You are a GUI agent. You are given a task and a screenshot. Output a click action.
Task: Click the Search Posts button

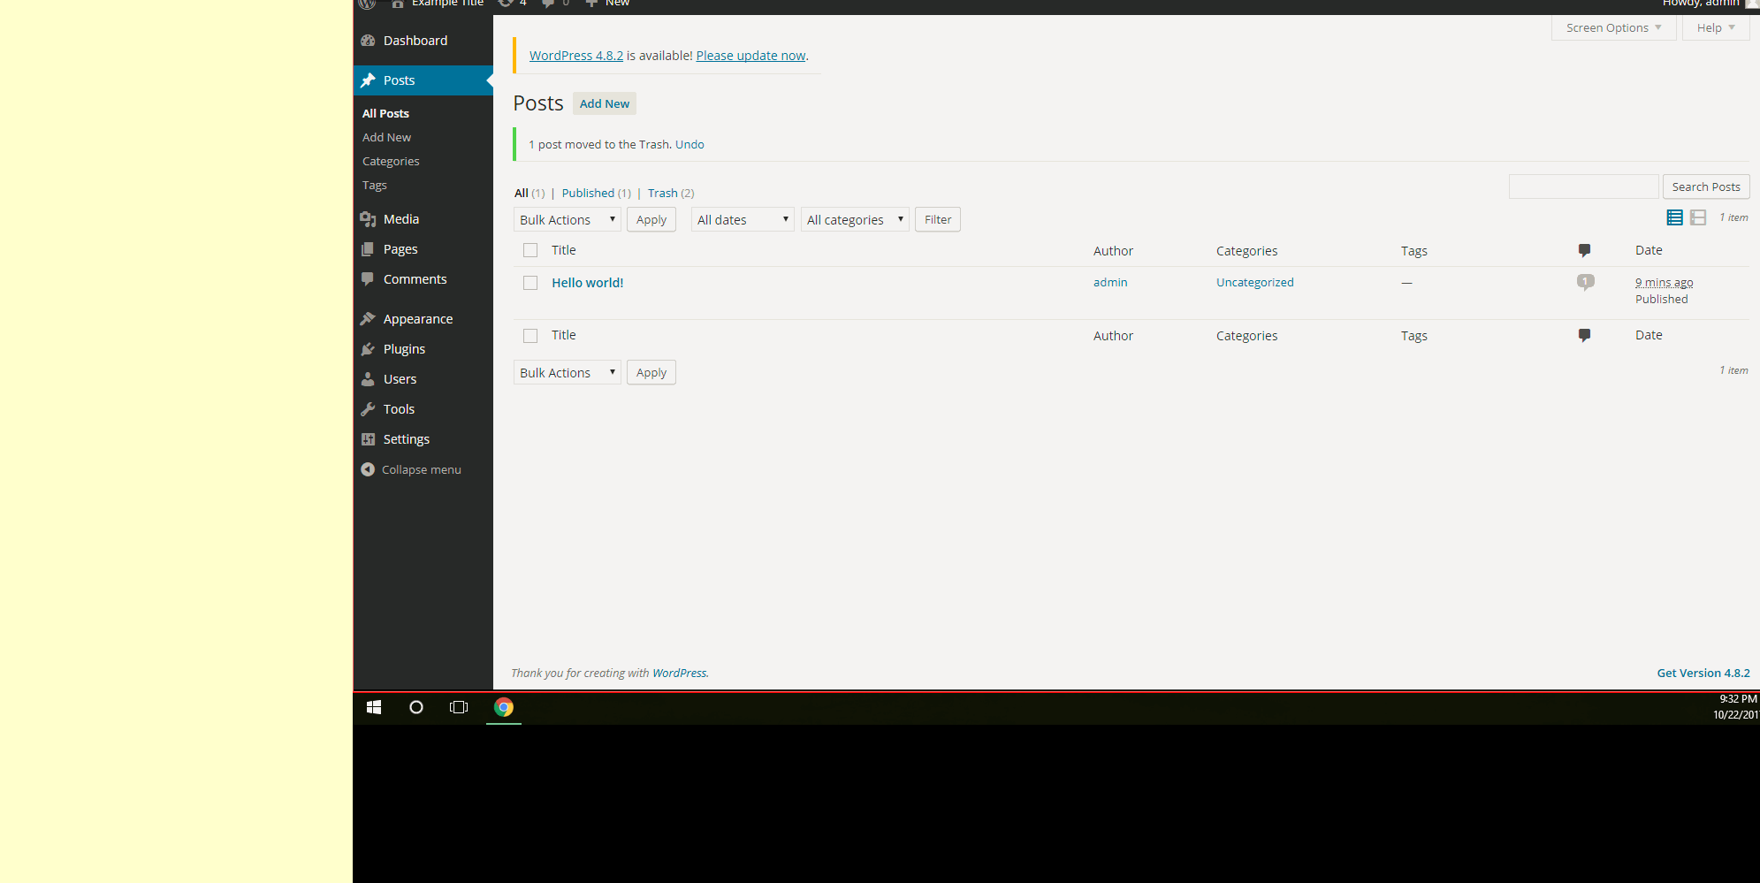click(x=1706, y=186)
